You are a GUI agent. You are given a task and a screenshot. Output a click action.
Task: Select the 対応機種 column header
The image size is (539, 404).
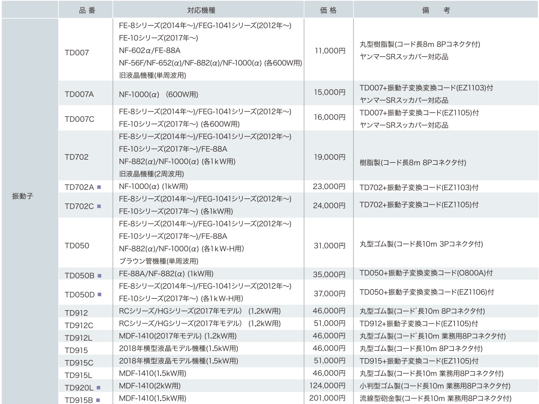pyautogui.click(x=209, y=10)
